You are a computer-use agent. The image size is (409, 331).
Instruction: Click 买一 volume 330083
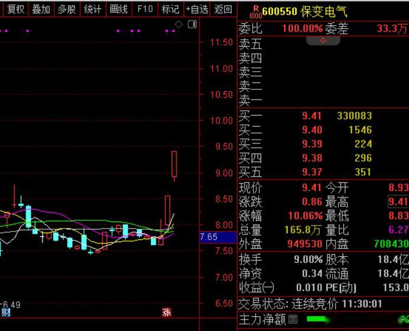click(355, 116)
